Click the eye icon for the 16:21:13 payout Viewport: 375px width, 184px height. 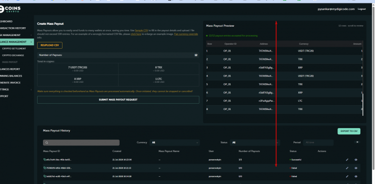356,168
